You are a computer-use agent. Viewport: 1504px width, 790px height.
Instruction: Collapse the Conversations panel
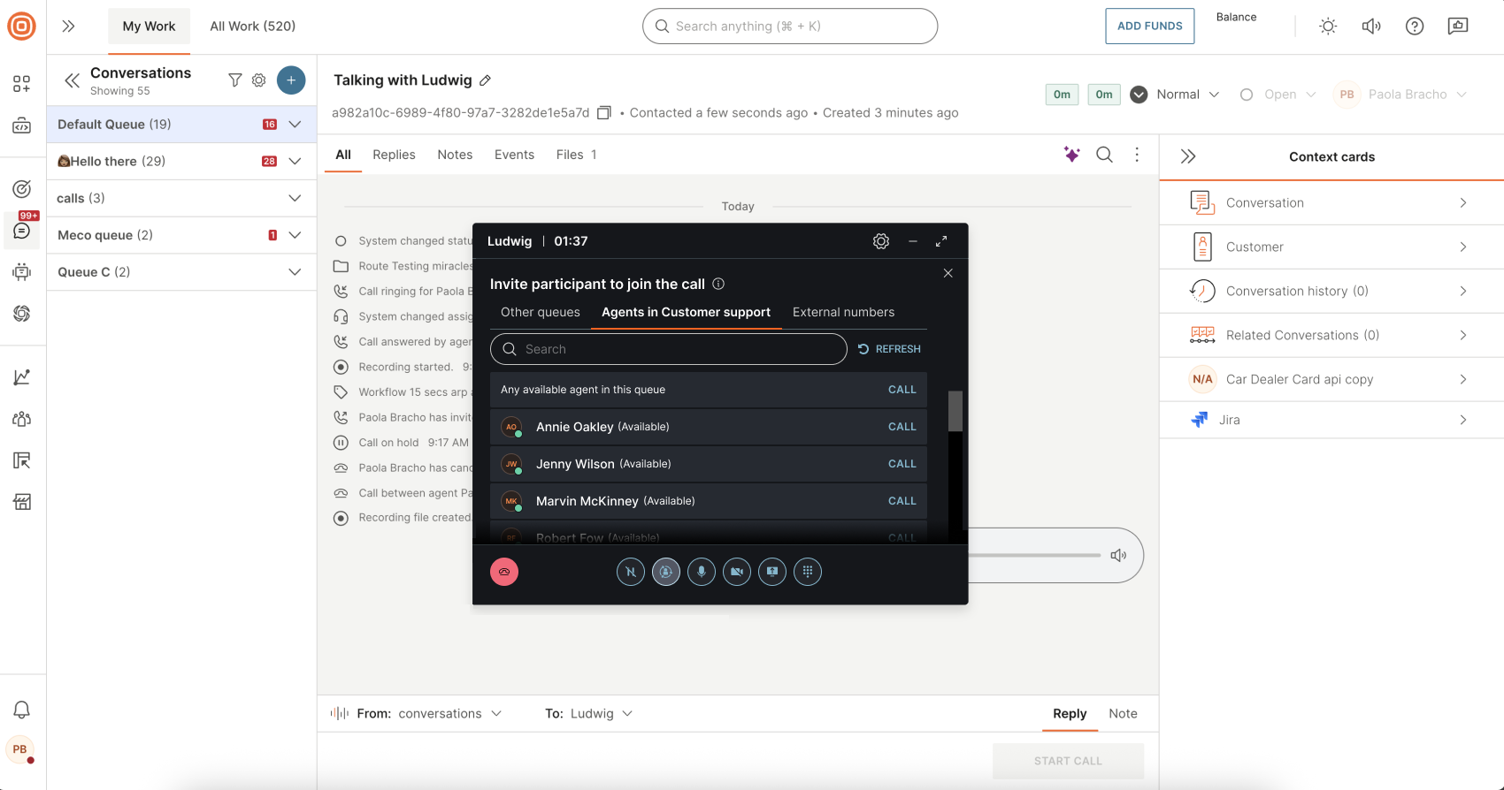click(72, 80)
